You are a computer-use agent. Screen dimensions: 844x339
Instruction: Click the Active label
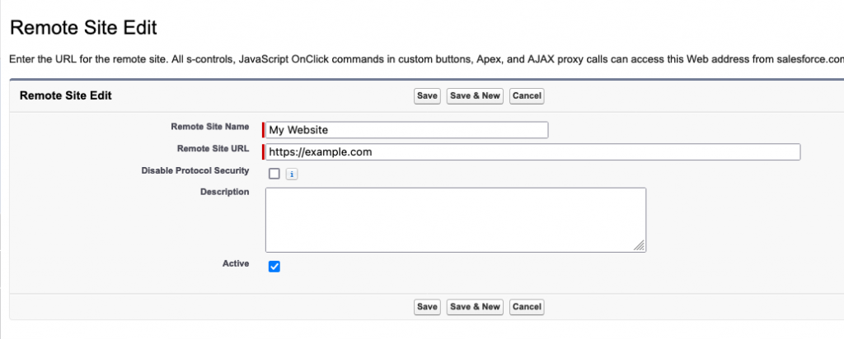click(x=235, y=263)
